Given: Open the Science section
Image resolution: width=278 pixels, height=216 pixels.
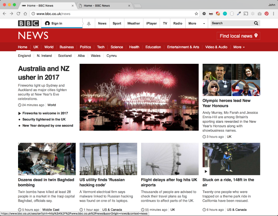Looking at the screenshot, I should click(117, 47).
